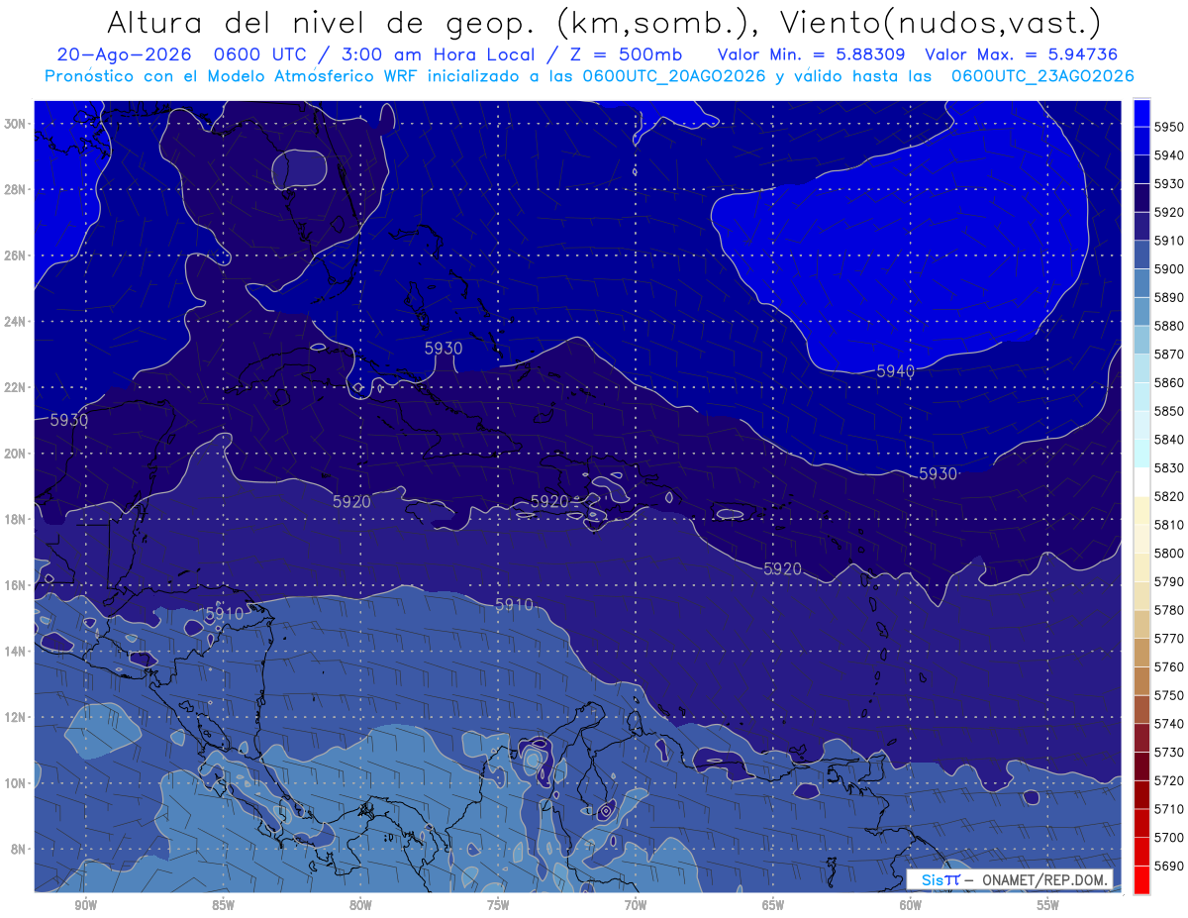Viewport: 1188px width, 918px height.
Task: Select the colorbar swatch between 5950 and 5940
Action: [1141, 141]
